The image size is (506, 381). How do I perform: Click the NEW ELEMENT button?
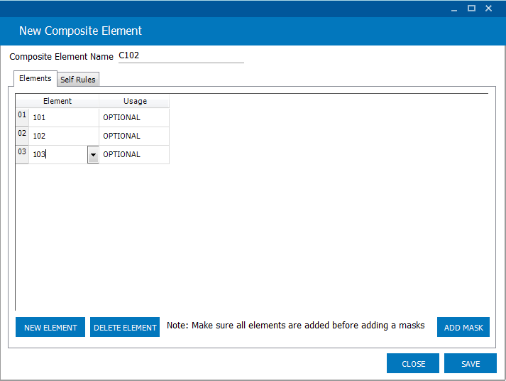click(x=50, y=327)
